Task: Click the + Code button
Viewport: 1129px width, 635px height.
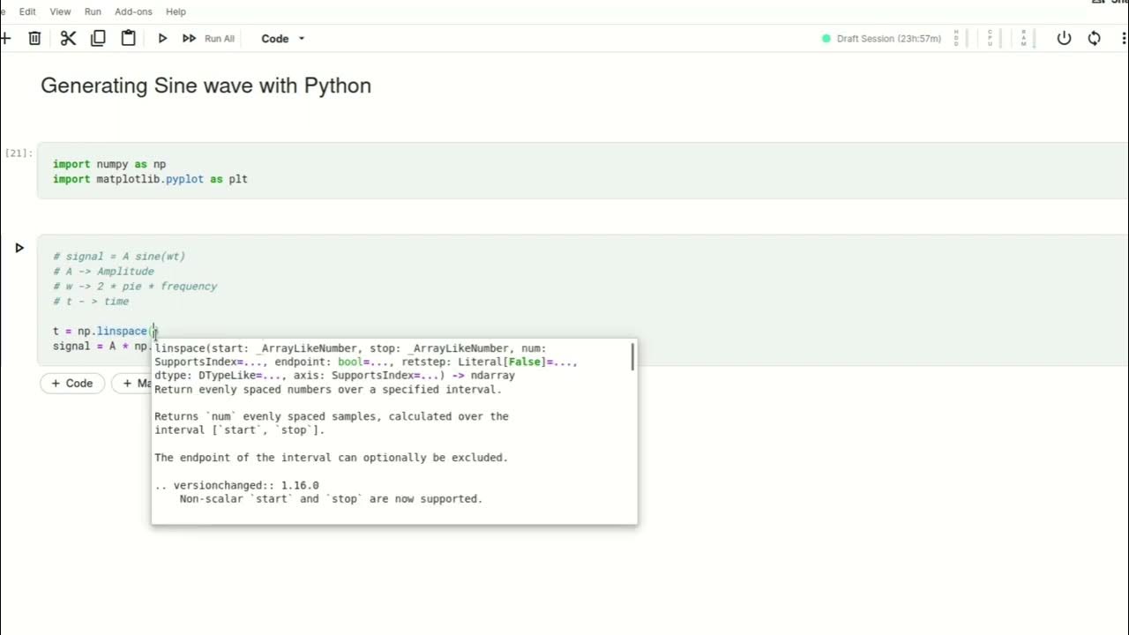Action: [x=72, y=384]
